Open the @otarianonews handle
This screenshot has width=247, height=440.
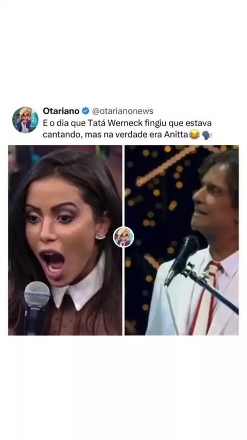click(123, 111)
